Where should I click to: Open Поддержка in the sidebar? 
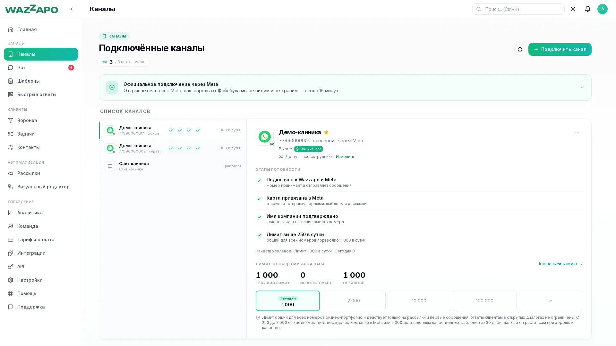[x=41, y=307]
